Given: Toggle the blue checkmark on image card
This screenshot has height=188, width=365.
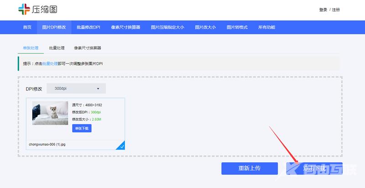Looking at the screenshot, I should click(x=121, y=146).
